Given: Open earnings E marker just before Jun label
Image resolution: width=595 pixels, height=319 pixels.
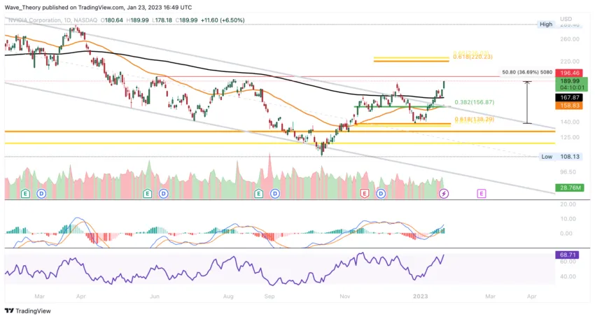Looking at the screenshot, I should pyautogui.click(x=147, y=194).
